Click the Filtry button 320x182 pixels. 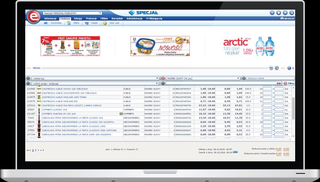(289, 83)
